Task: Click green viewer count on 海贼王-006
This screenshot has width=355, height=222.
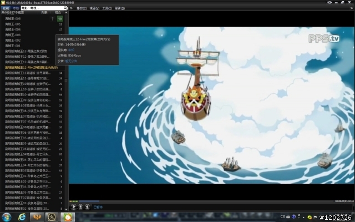Action: (60, 18)
